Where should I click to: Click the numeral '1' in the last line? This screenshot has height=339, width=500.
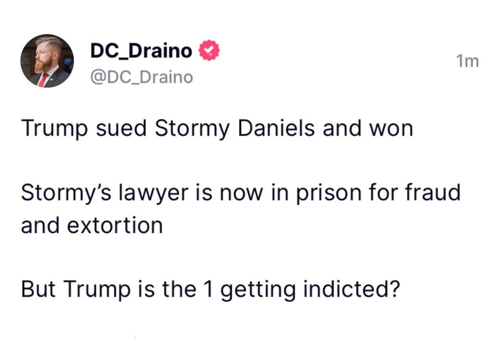pyautogui.click(x=208, y=289)
